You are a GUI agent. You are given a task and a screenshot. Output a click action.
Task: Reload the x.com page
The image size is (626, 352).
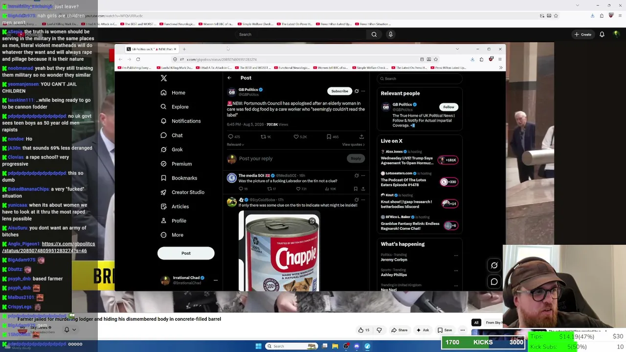pos(138,60)
